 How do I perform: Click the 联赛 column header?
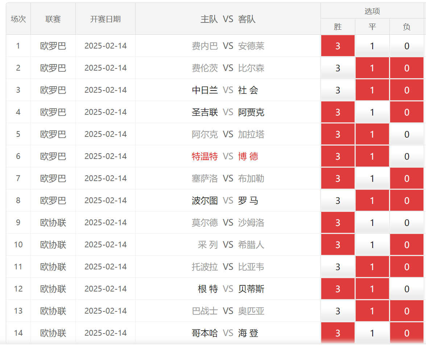[x=53, y=19]
